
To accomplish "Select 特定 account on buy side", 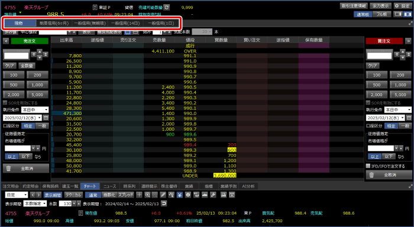I will 391,126.
